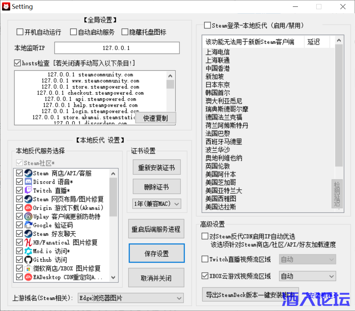The width and height of the screenshot is (355, 311).
Task: Select the 中国香港 node
Action: pos(217,68)
